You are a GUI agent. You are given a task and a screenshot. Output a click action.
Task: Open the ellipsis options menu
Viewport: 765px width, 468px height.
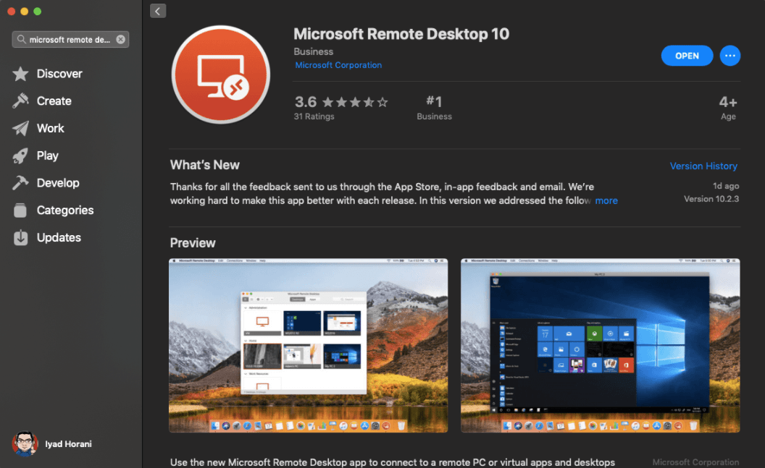pyautogui.click(x=730, y=56)
